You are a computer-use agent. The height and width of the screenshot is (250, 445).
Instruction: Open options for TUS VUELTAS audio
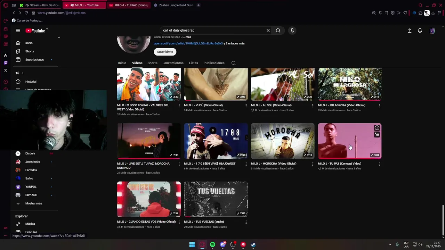coord(246,222)
